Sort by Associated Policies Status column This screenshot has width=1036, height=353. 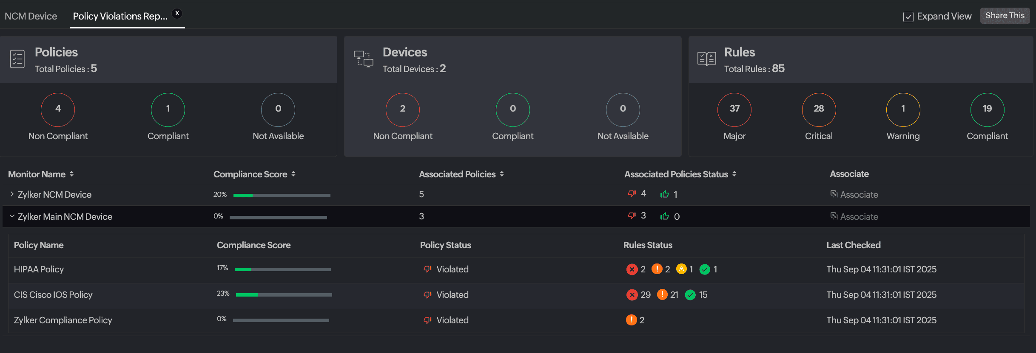(734, 174)
